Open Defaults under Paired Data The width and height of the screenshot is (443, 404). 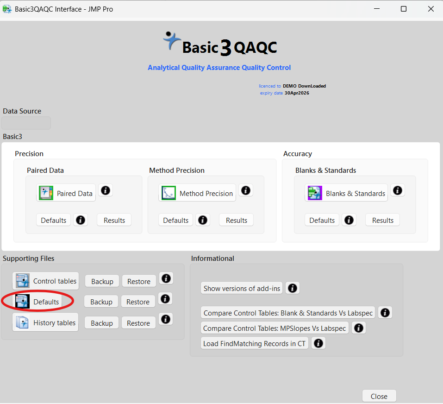click(53, 220)
